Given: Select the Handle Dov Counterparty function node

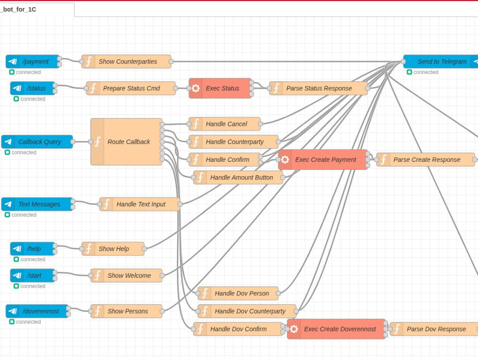Looking at the screenshot, I should click(x=247, y=311).
